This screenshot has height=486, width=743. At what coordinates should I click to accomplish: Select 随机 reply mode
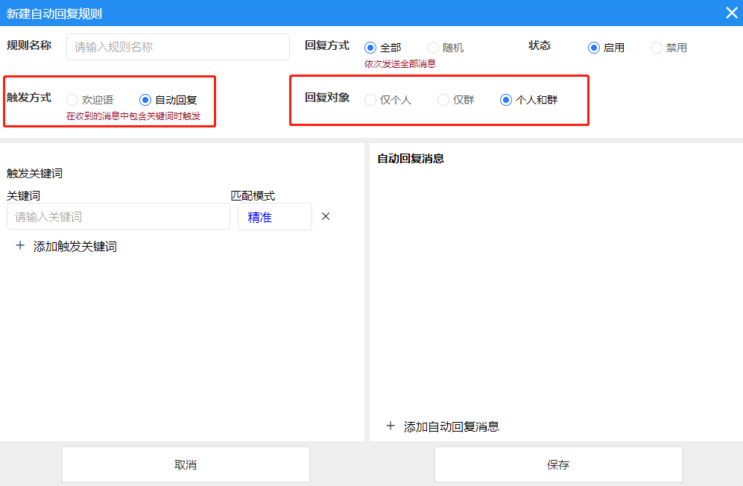click(433, 46)
